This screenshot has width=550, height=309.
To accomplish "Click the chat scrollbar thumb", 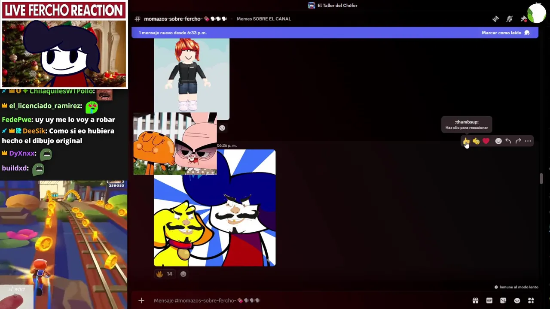I will [541, 179].
